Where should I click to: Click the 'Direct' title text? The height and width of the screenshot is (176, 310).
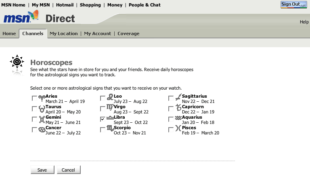[60, 19]
